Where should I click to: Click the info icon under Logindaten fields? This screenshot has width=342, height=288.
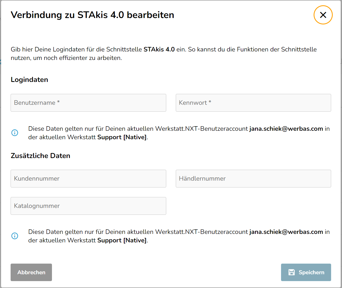(15, 133)
